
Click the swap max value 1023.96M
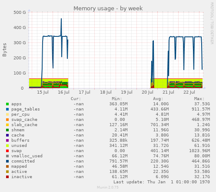[x=199, y=151]
